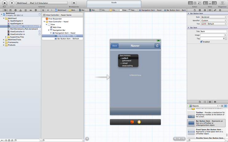The height and width of the screenshot is (142, 228).
Task: Show the Log navigator
Action: [x=36, y=10]
